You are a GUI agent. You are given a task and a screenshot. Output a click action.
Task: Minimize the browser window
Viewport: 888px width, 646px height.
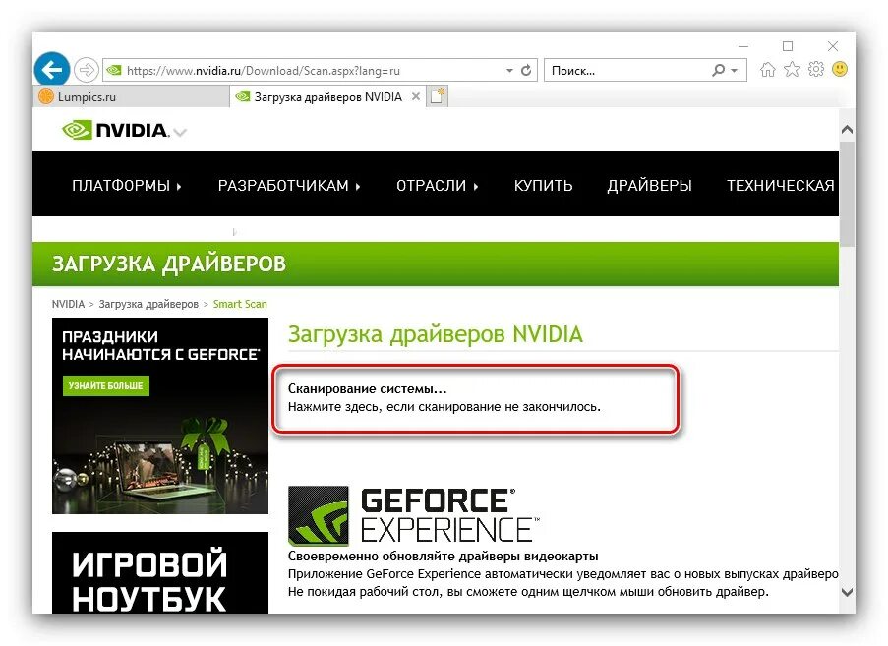point(743,46)
